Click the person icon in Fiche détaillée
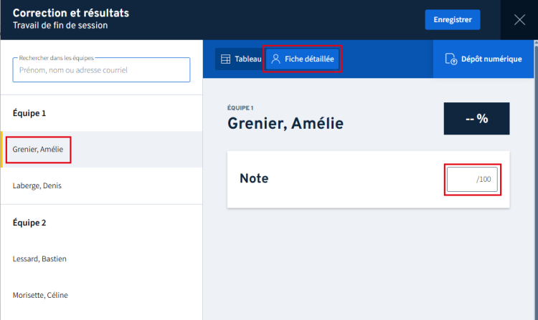Image resolution: width=538 pixels, height=320 pixels. point(275,59)
